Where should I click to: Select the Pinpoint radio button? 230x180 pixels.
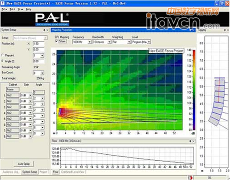click(3, 56)
